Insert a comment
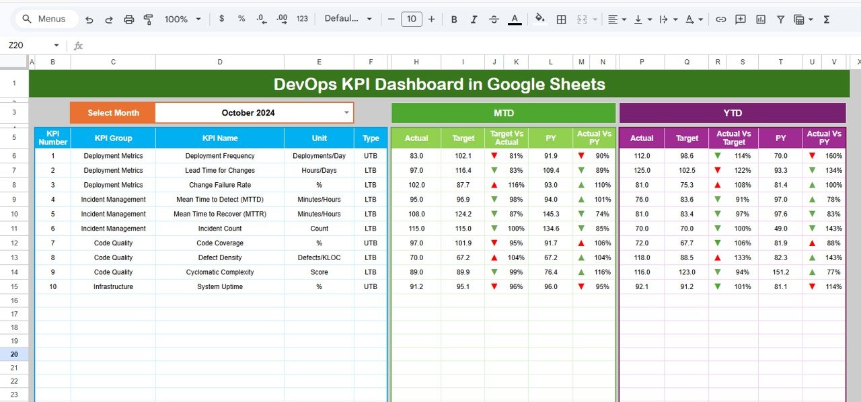Viewport: 861px width, 402px height. coord(741,19)
